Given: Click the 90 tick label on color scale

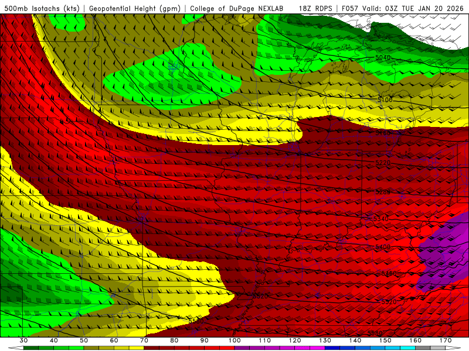Looking at the screenshot, I should pos(205,340).
